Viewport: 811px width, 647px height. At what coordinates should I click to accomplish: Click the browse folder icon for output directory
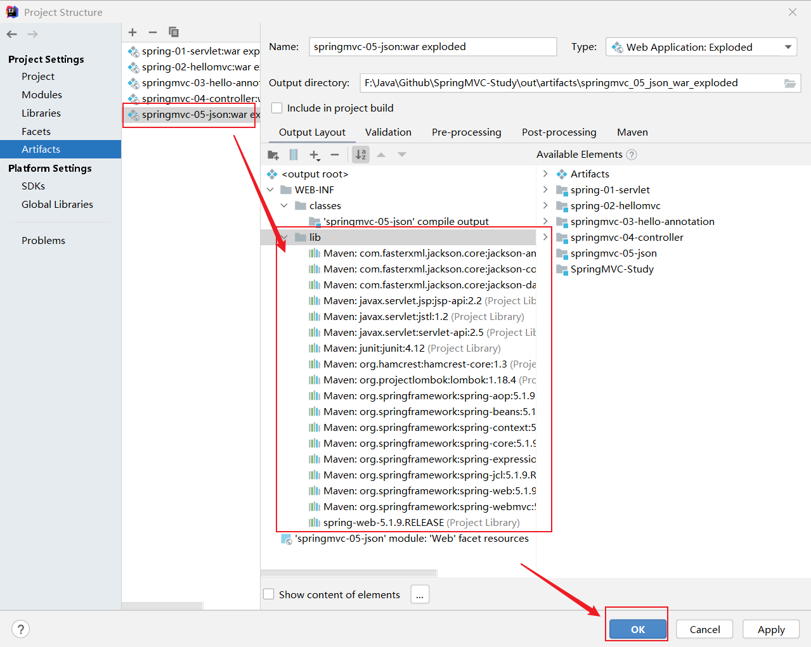tap(789, 83)
